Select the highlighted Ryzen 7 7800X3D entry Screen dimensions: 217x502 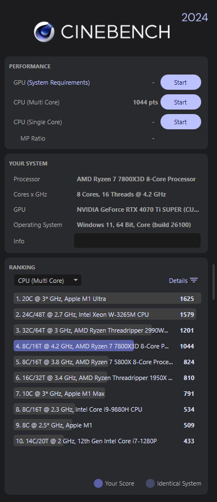[x=107, y=346]
